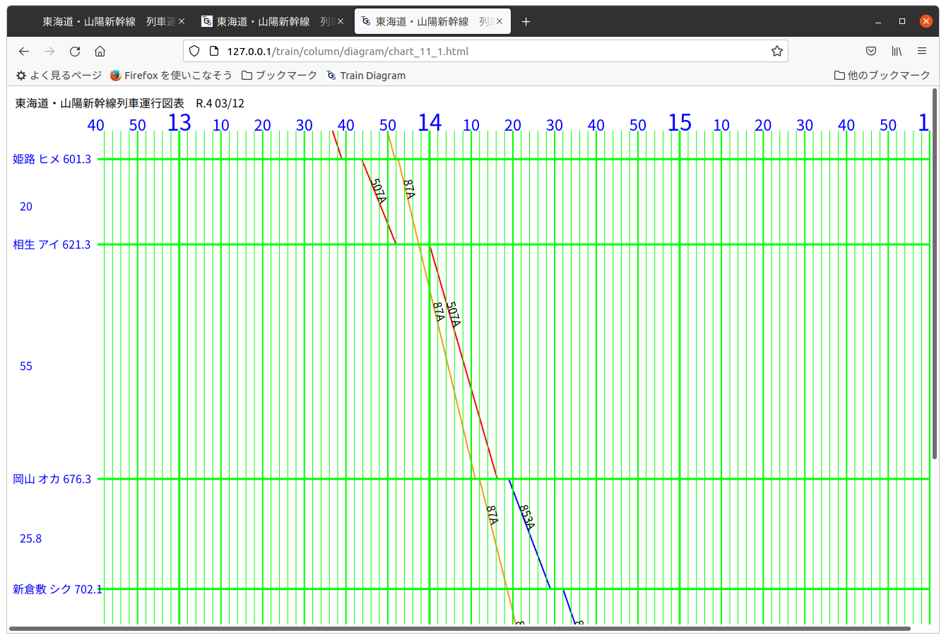The height and width of the screenshot is (640, 946).
Task: Maximize the Firefox window
Action: pos(902,22)
